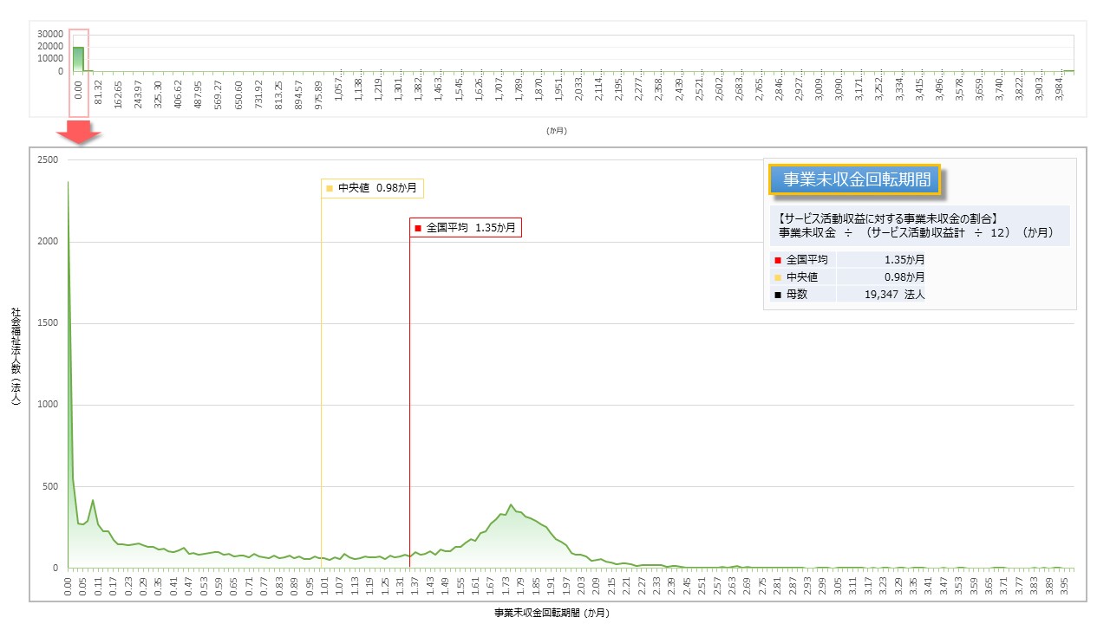
Task: Click the 10000 label on overview y-axis
Action: (49, 59)
